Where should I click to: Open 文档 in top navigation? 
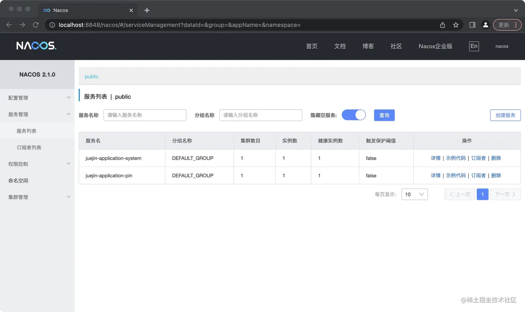[x=340, y=46]
